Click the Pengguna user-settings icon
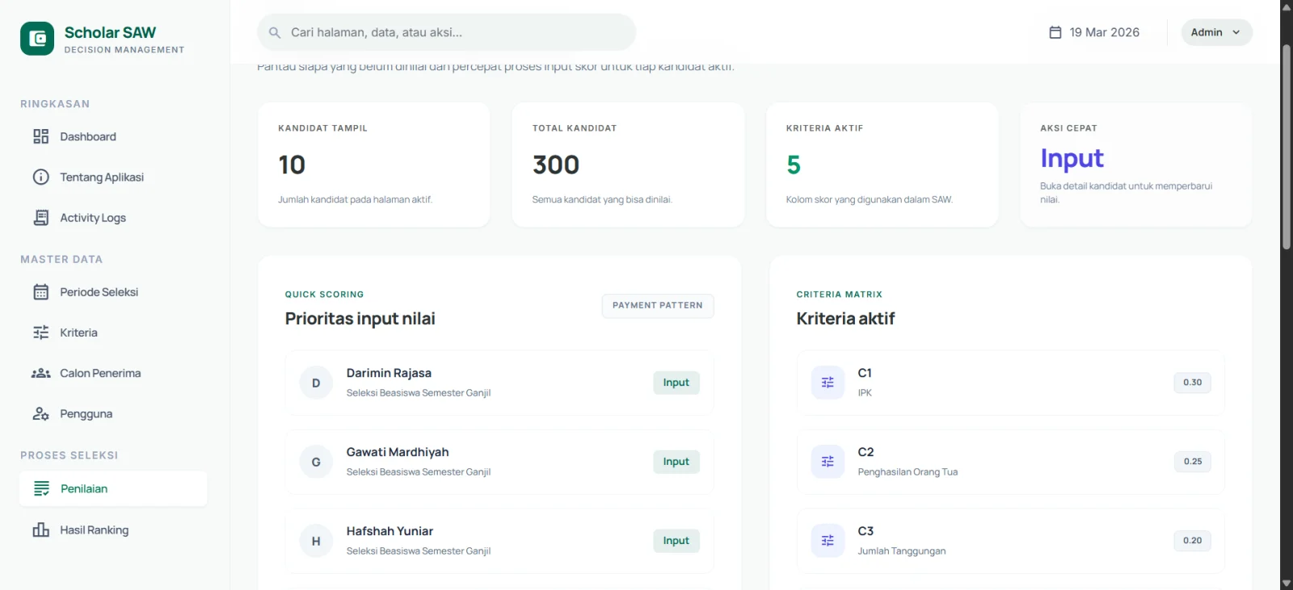 tap(40, 414)
